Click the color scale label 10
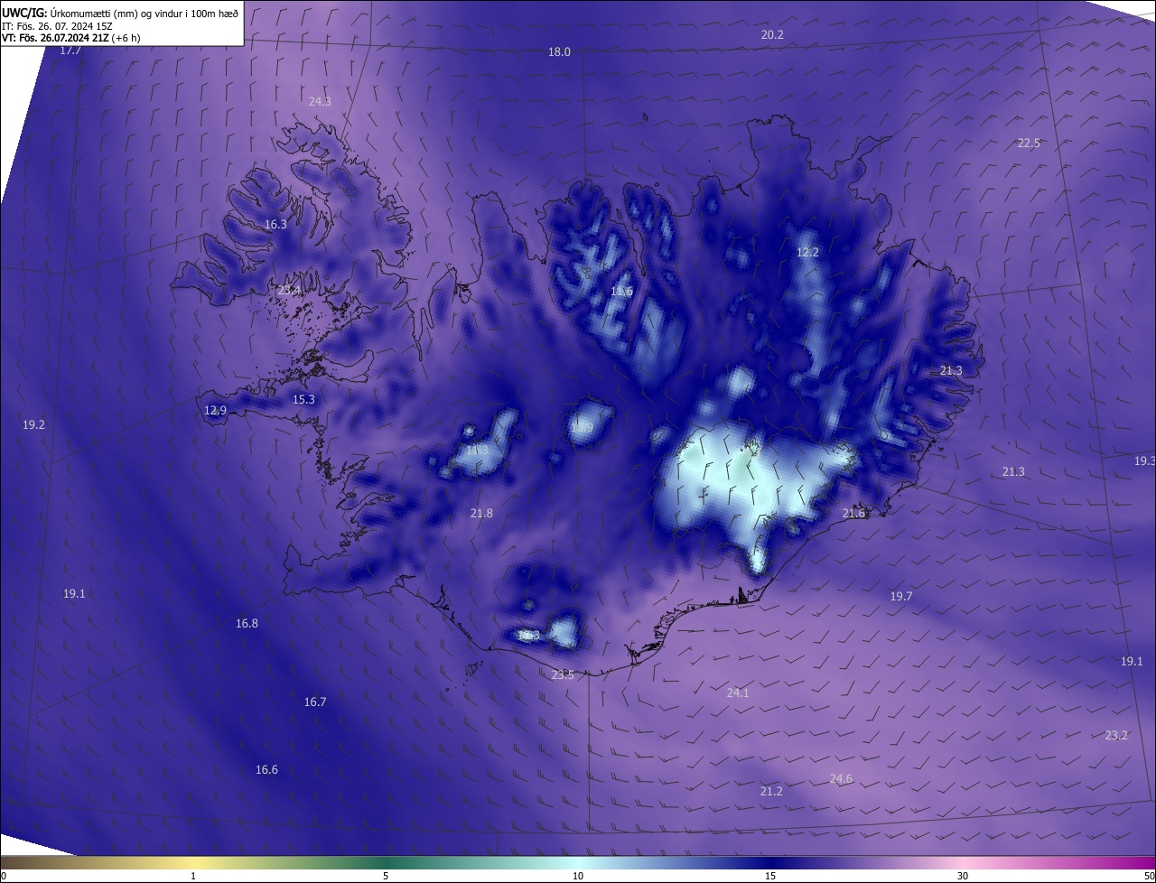 578,876
